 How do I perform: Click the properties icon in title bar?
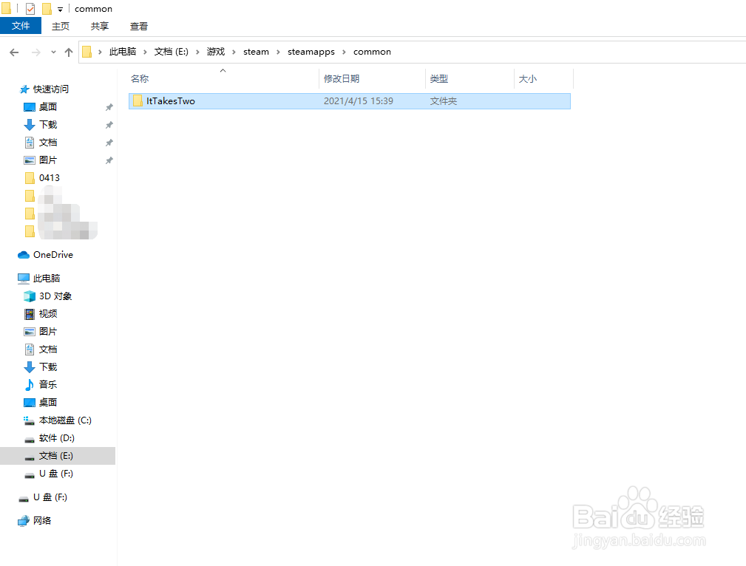(x=30, y=9)
